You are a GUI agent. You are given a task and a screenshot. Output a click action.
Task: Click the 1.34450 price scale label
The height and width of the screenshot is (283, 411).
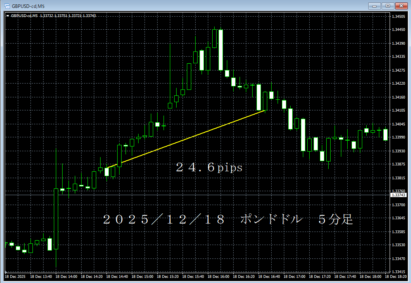coord(398,30)
